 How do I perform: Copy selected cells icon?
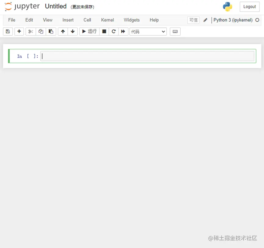[41, 31]
